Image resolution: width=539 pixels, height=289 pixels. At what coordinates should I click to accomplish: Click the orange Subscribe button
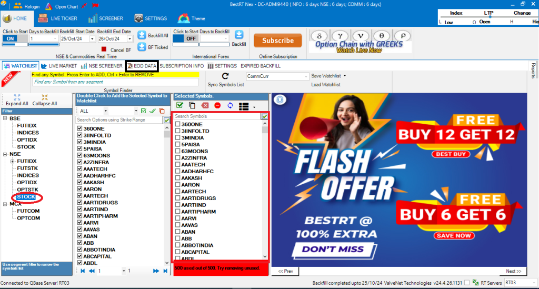click(278, 41)
